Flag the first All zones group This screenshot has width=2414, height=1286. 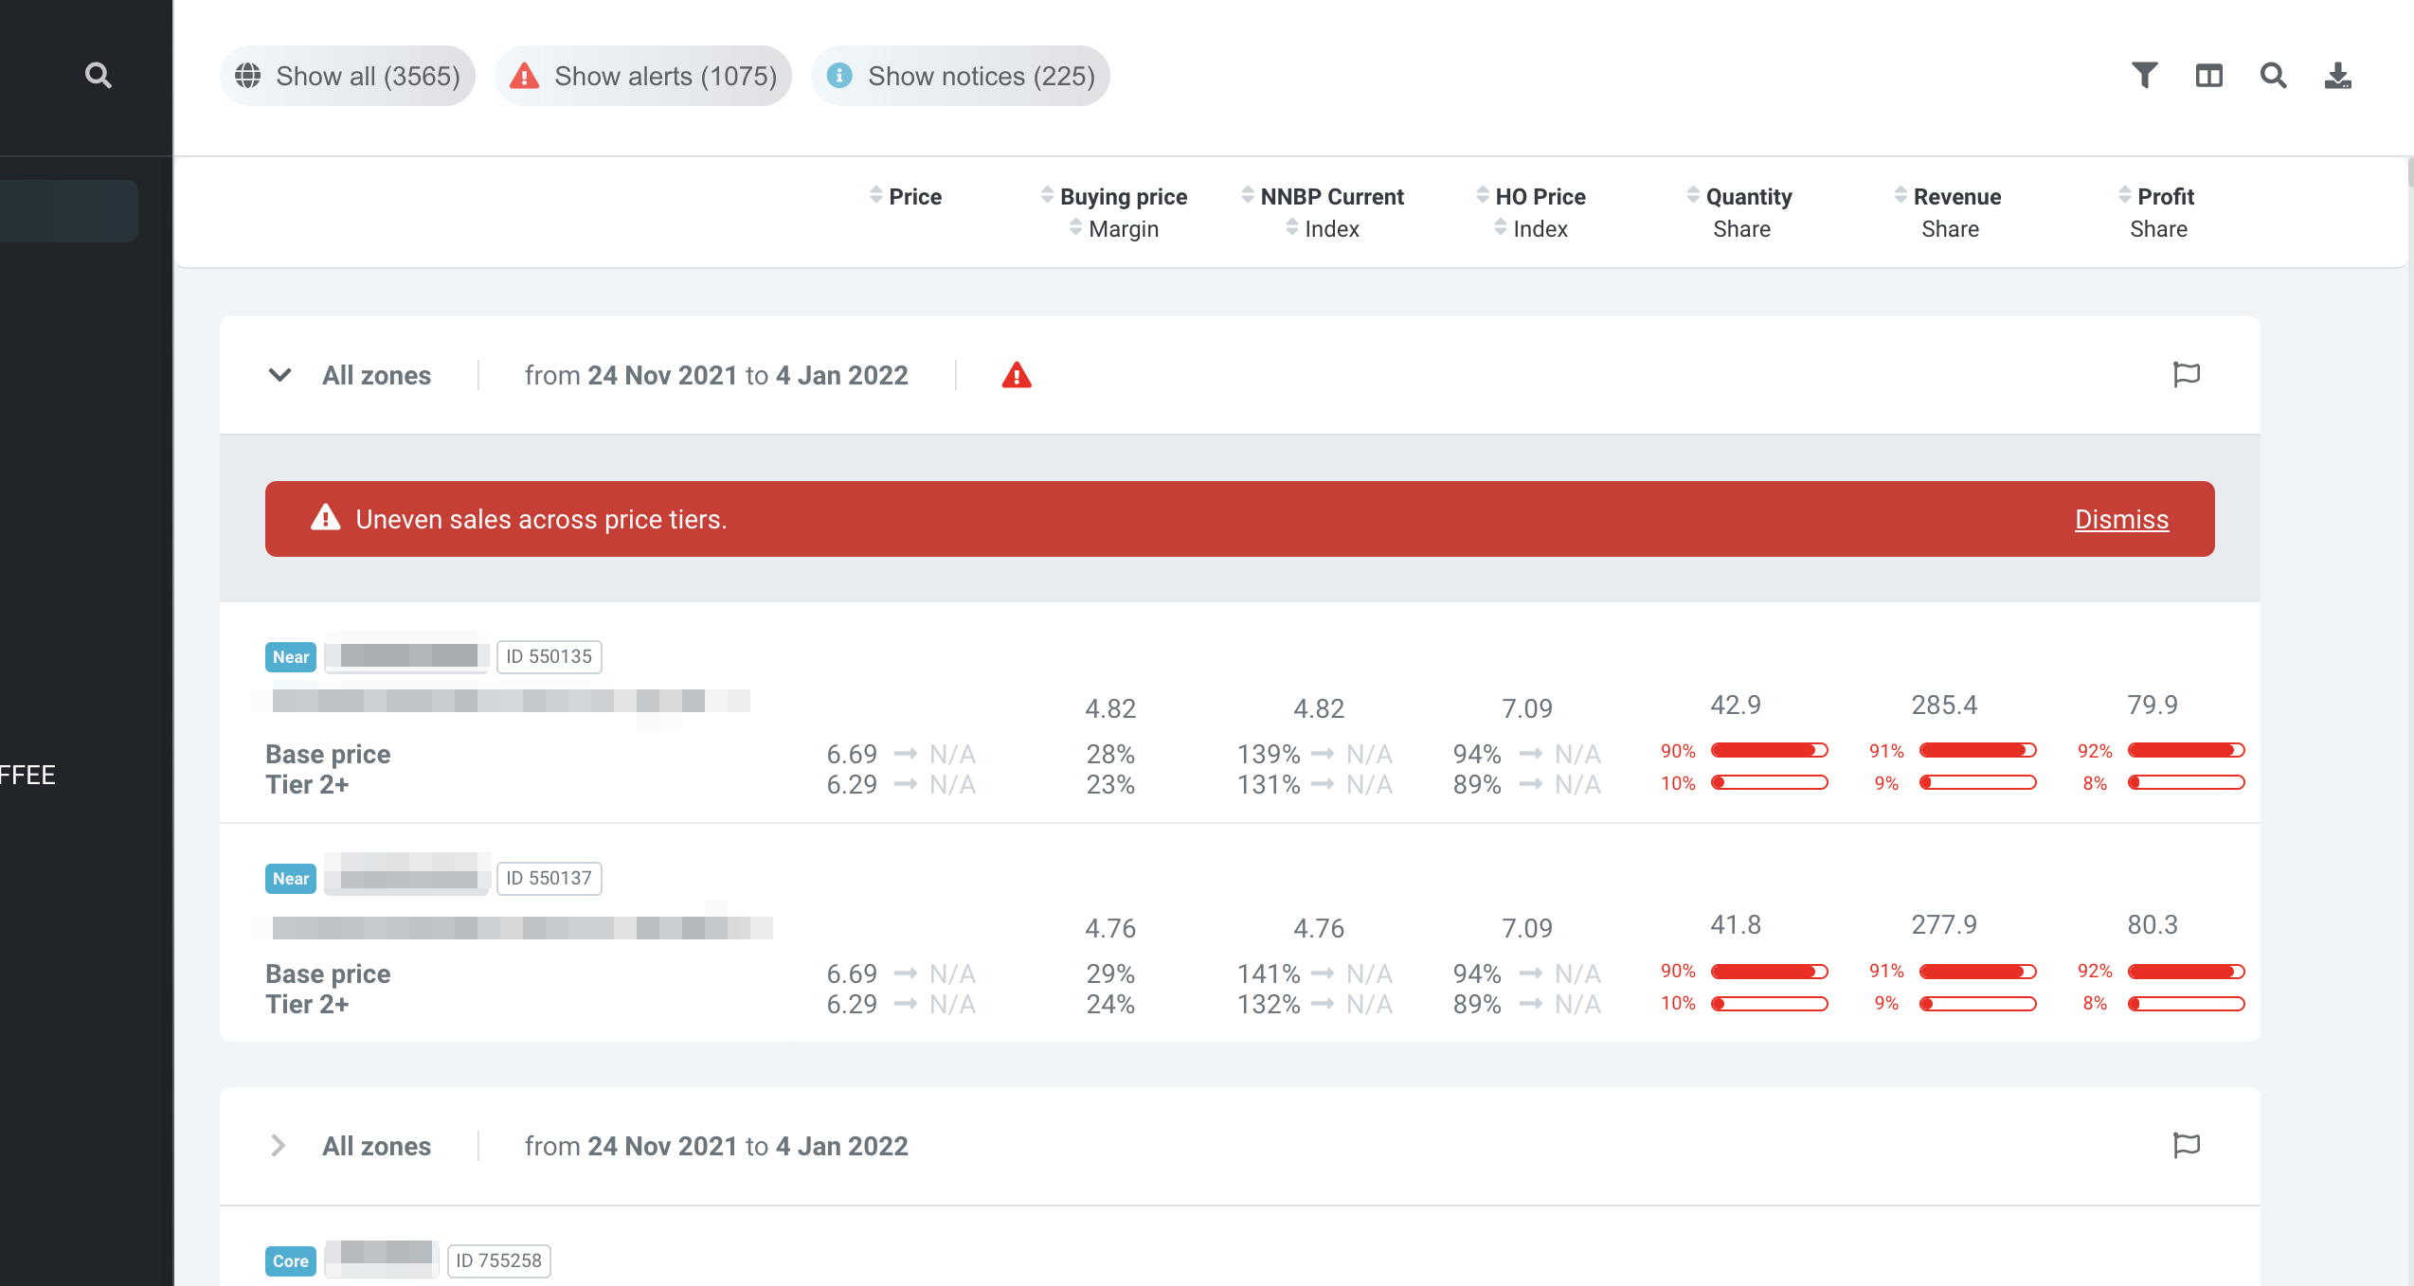click(x=2187, y=375)
